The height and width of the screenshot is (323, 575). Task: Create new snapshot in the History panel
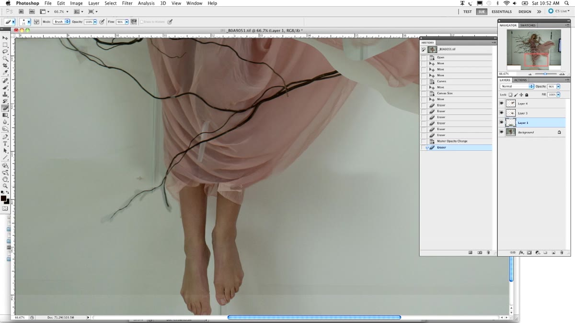click(x=480, y=252)
